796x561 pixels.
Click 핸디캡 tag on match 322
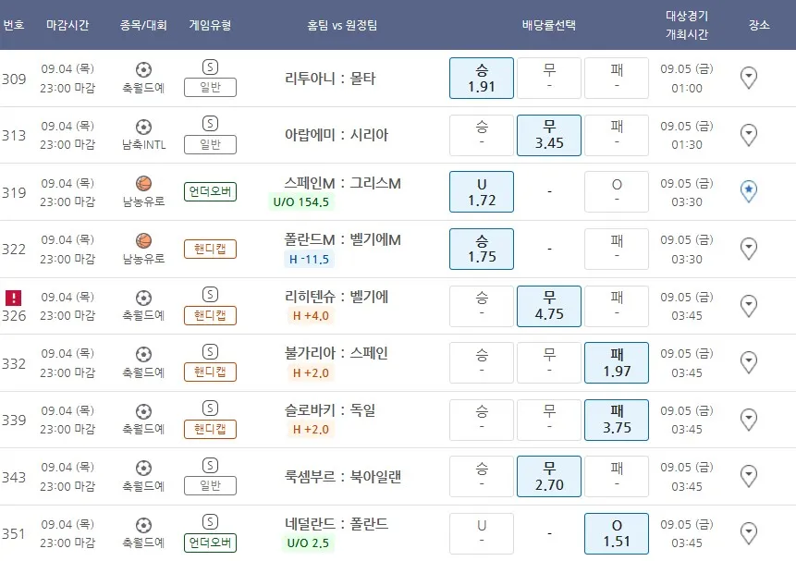[x=210, y=249]
